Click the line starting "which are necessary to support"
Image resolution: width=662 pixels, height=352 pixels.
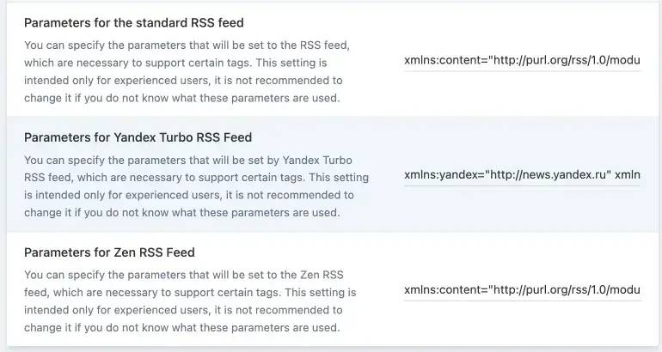click(x=175, y=63)
